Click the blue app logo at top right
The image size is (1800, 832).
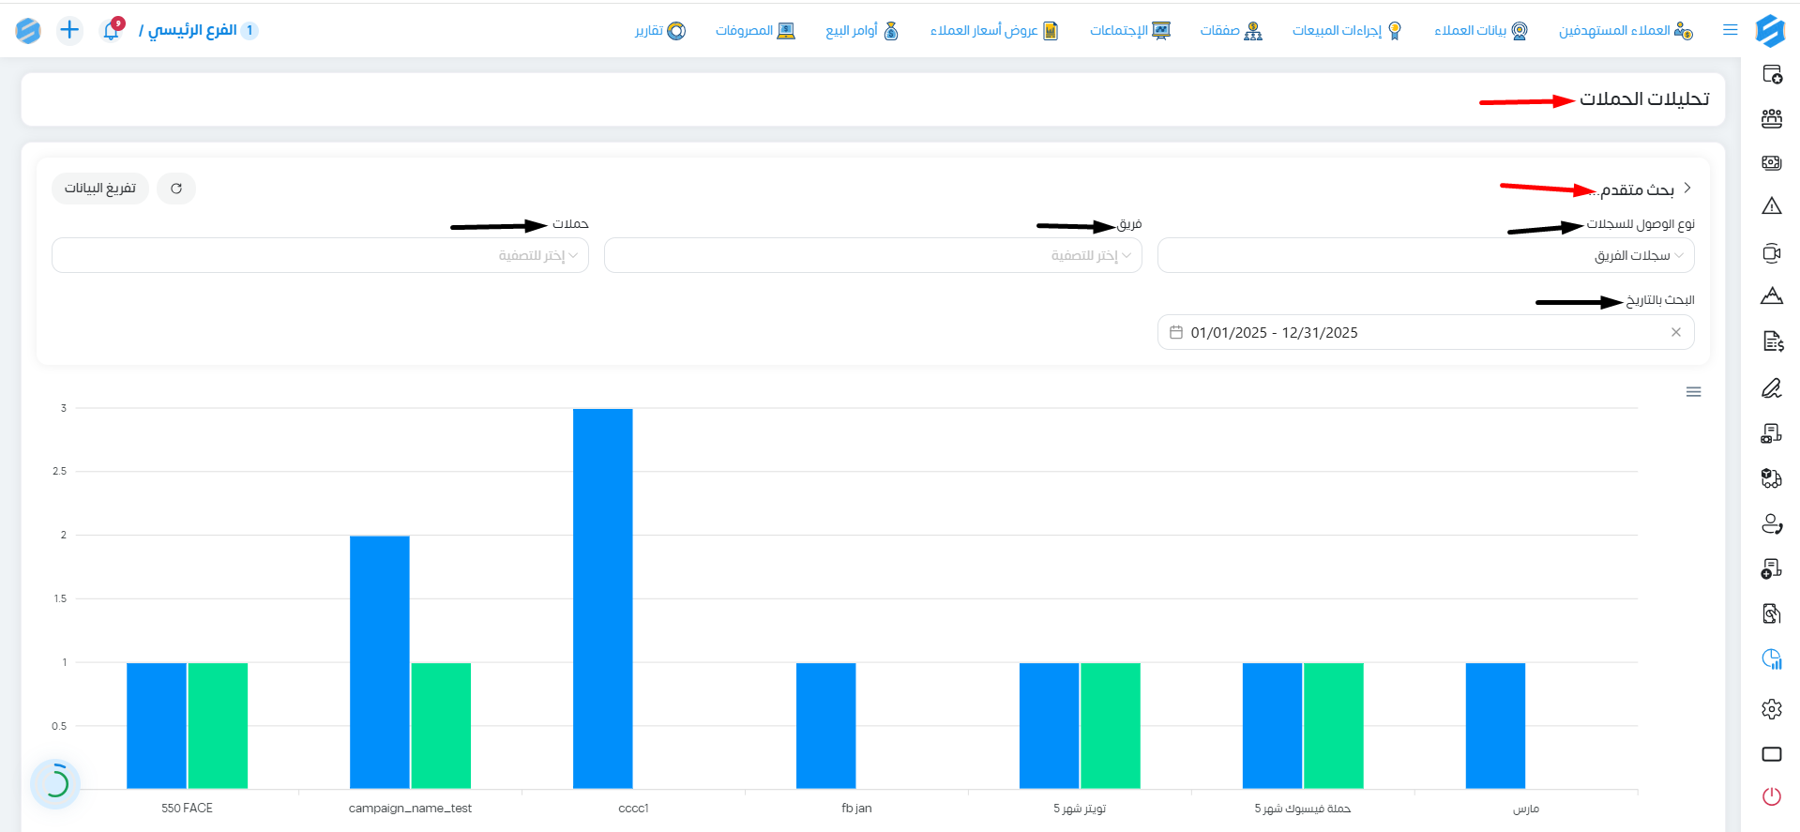click(x=1770, y=30)
